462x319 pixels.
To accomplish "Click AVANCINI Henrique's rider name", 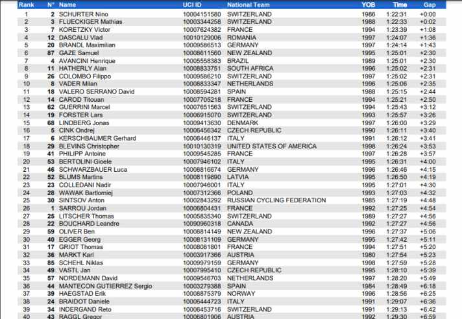I will pos(86,60).
